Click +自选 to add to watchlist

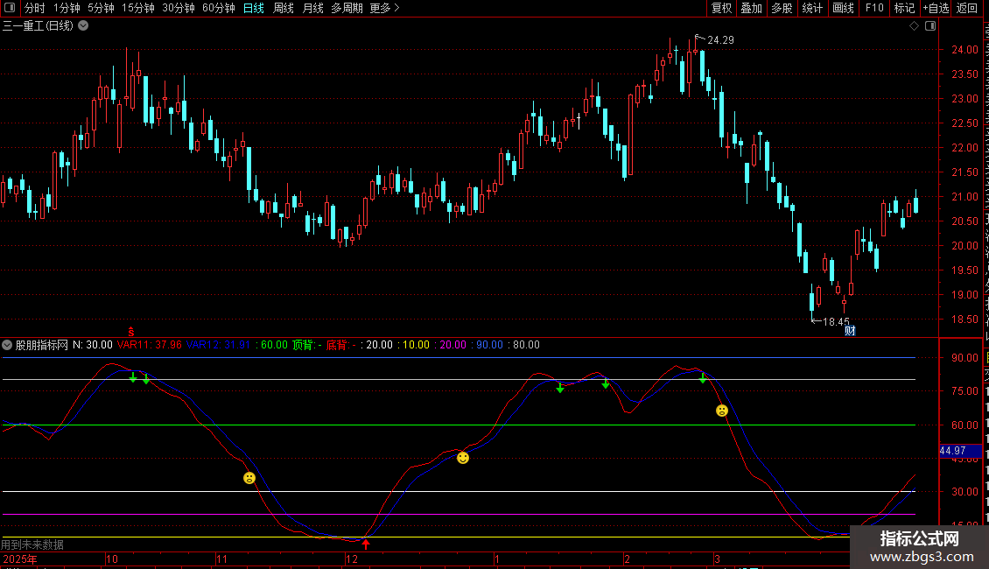click(x=935, y=8)
